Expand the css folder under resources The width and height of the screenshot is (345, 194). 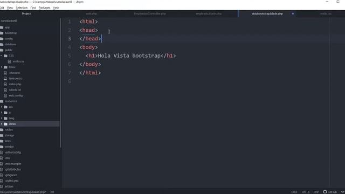coord(2,107)
